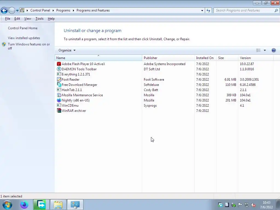The height and width of the screenshot is (210, 280).
Task: Open Firefox Nightly from the taskbar
Action: tap(24, 205)
